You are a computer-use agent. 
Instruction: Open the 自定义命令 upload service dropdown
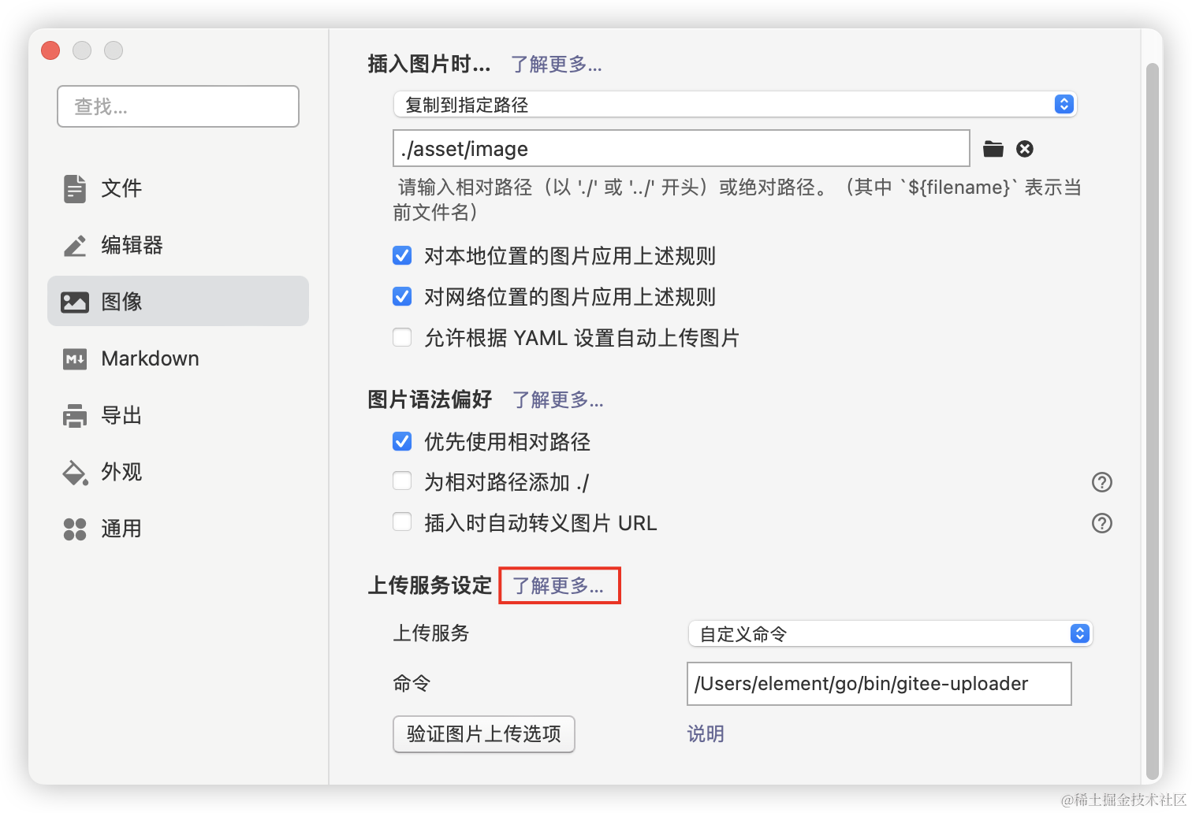(890, 633)
